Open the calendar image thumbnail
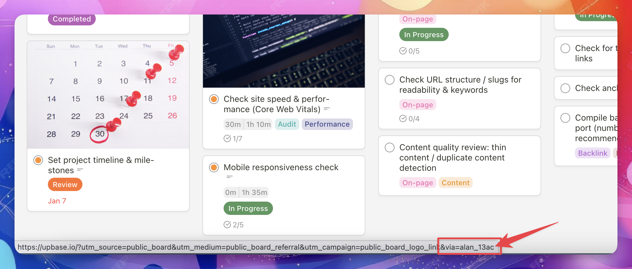Screen dimensions: 632x269 click(108, 95)
